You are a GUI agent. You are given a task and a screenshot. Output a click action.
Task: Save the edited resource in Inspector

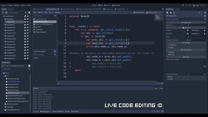(x=174, y=12)
